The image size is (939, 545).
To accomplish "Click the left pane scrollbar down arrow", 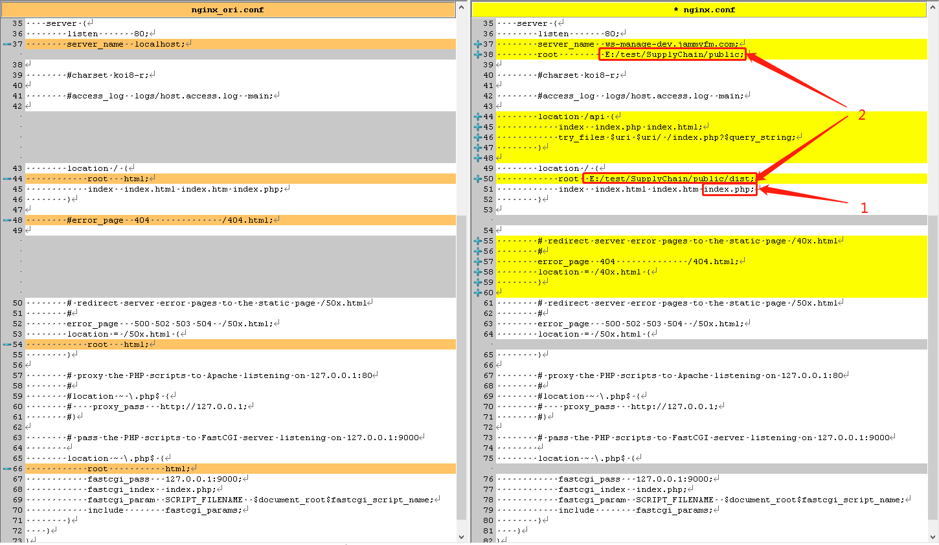I will (x=461, y=537).
